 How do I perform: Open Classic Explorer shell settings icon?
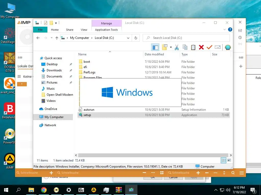(x=228, y=47)
